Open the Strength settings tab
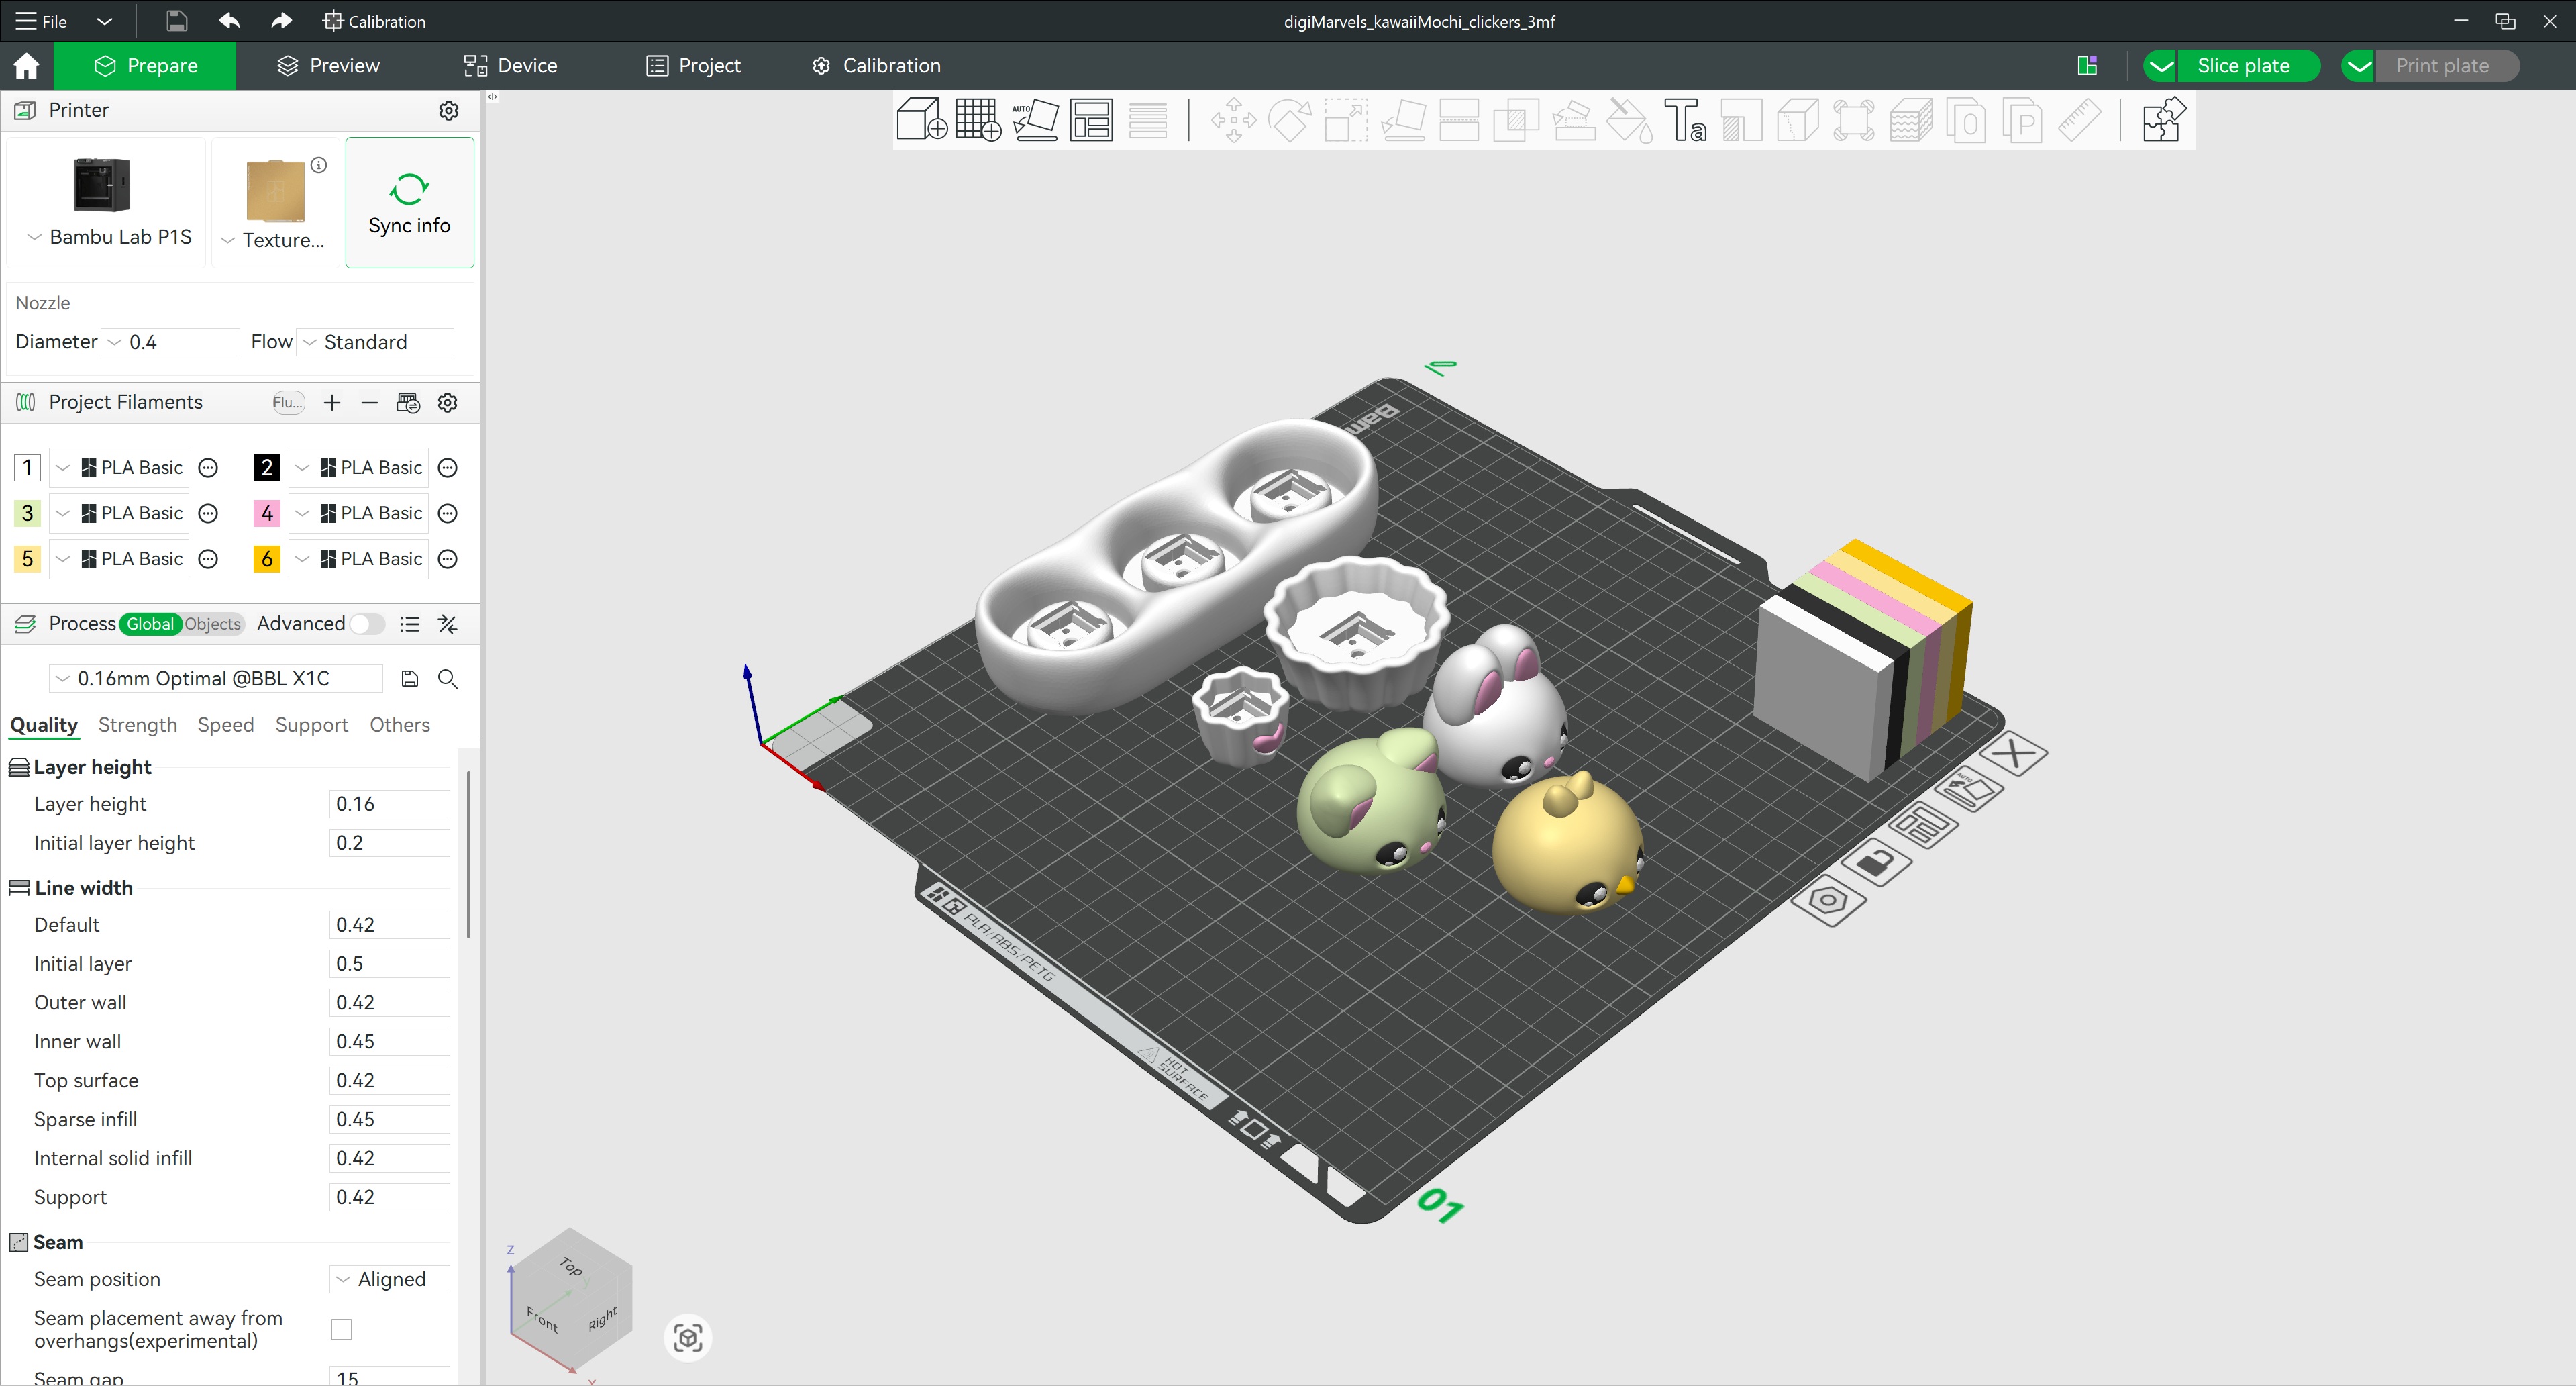Image resolution: width=2576 pixels, height=1386 pixels. (x=137, y=724)
